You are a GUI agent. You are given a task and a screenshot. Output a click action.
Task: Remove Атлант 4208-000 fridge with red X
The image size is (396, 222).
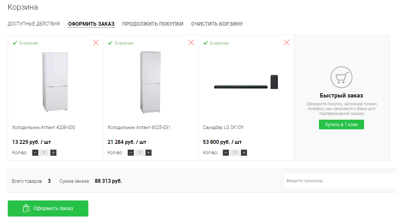tap(96, 42)
